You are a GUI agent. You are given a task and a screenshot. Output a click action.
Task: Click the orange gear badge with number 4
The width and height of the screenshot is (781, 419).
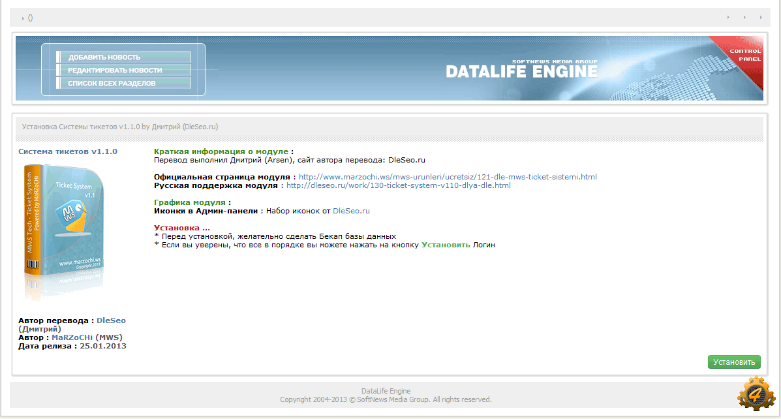point(756,394)
